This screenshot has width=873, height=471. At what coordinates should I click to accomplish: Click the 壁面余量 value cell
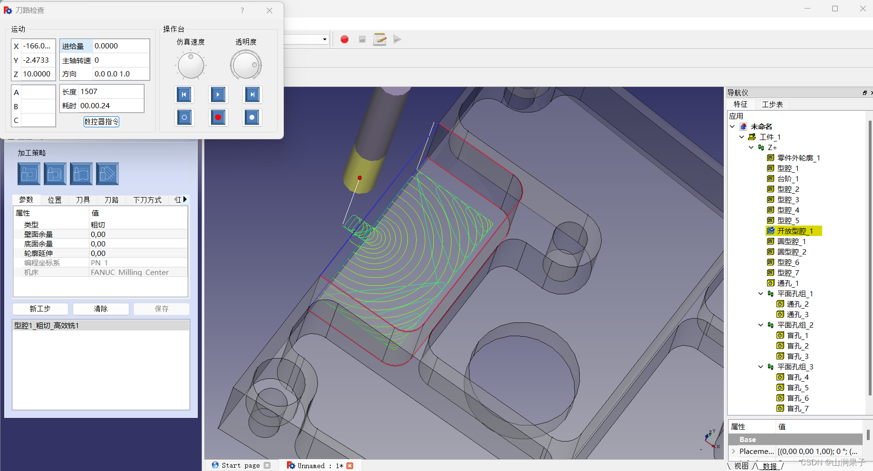point(138,234)
